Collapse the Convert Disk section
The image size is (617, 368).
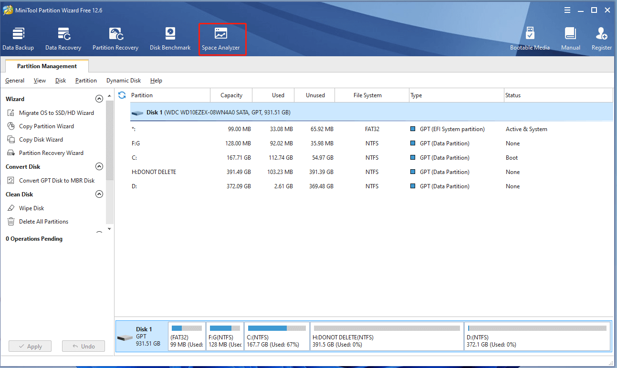point(99,167)
